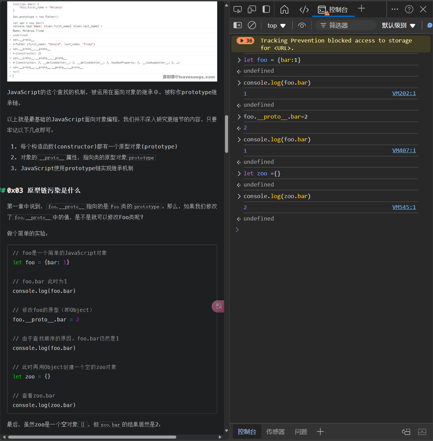Toggle the page translate popup button

pyautogui.click(x=218, y=306)
